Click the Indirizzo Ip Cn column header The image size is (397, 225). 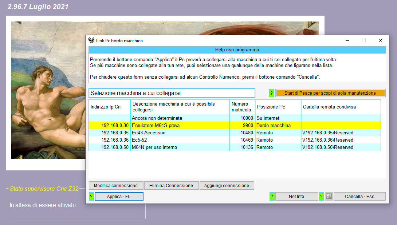coord(110,107)
